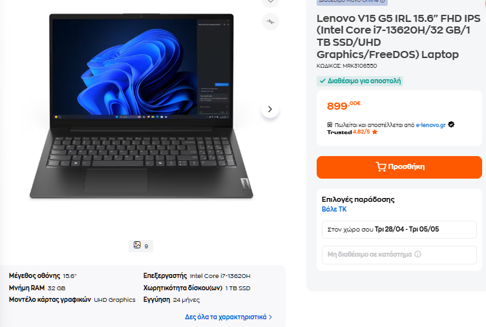Click the Βάλε ΤΚ postcode link
486x327 pixels.
[334, 209]
